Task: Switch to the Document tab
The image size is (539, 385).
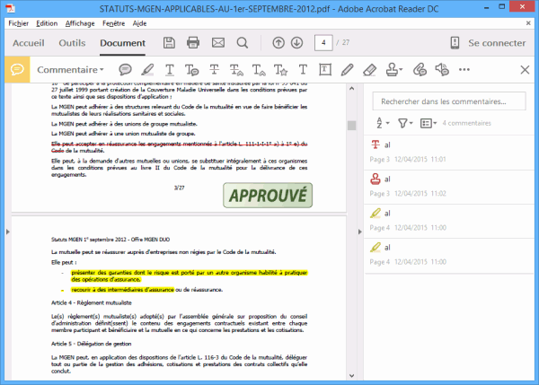Action: [x=123, y=43]
